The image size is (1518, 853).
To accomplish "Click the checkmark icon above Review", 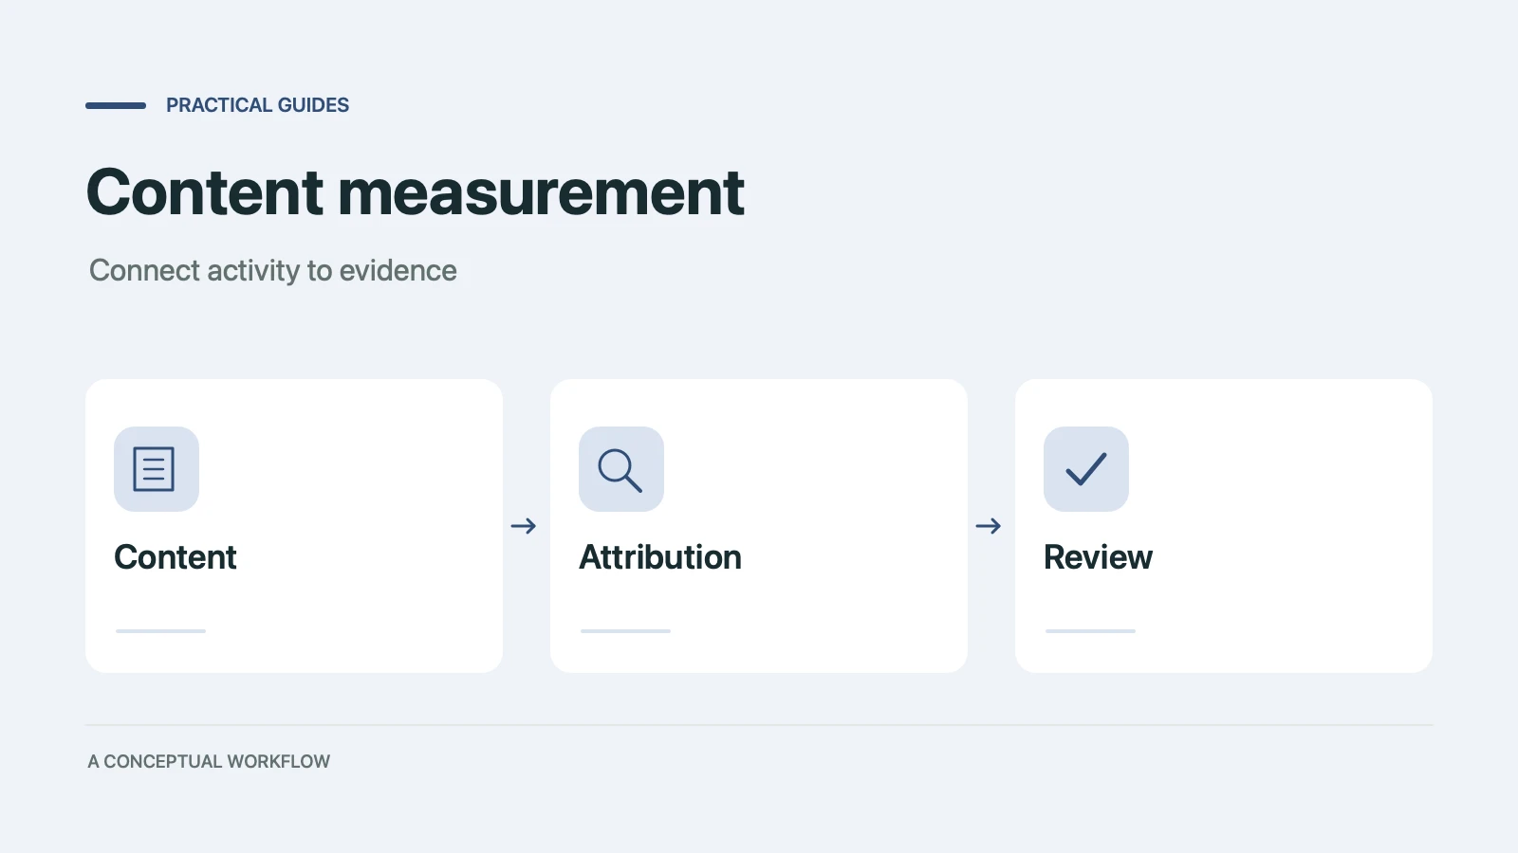I will pos(1085,469).
